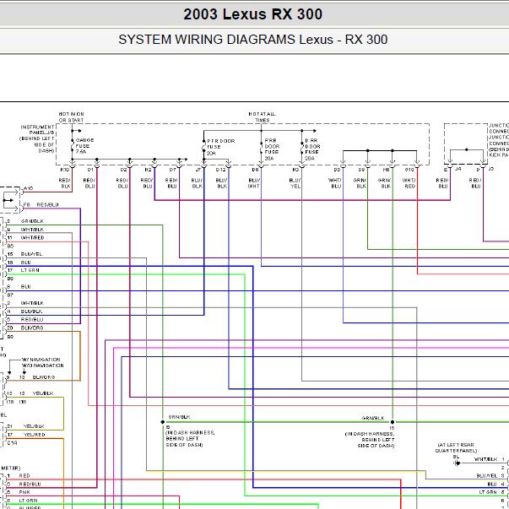Click connector terminal label K10
The image size is (509, 509).
65,170
